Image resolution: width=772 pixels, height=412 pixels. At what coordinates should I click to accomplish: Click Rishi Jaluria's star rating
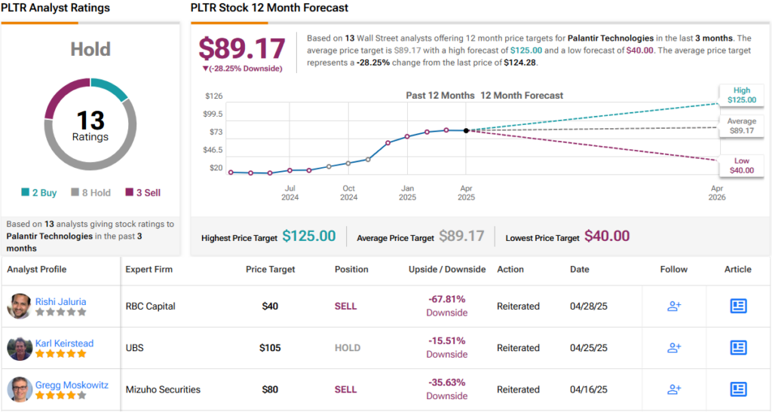[x=60, y=312]
